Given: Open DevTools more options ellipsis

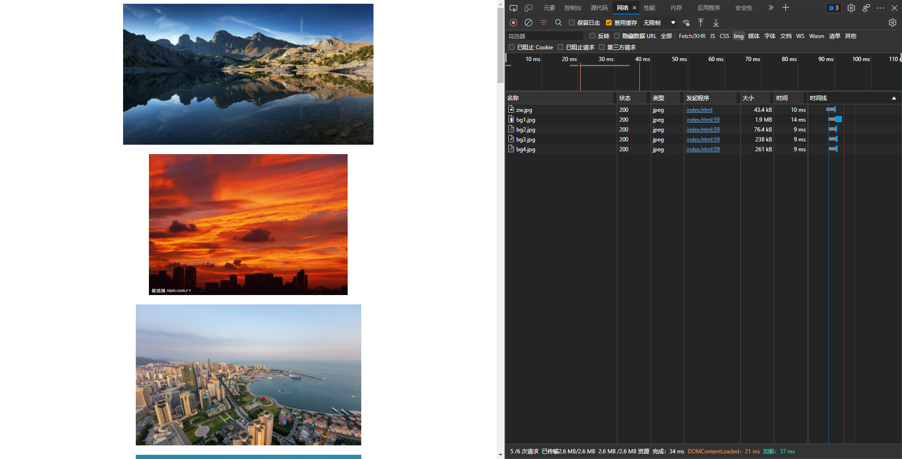Looking at the screenshot, I should point(880,8).
